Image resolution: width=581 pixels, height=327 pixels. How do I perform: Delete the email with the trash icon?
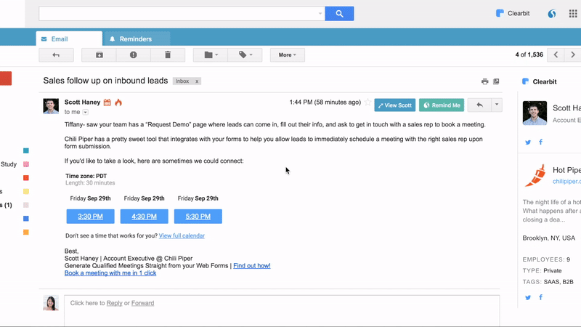[x=168, y=55]
